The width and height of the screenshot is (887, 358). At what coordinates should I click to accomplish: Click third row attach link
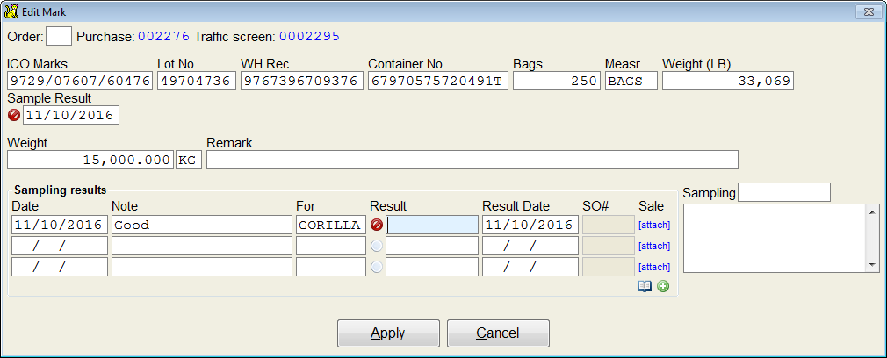(x=654, y=267)
